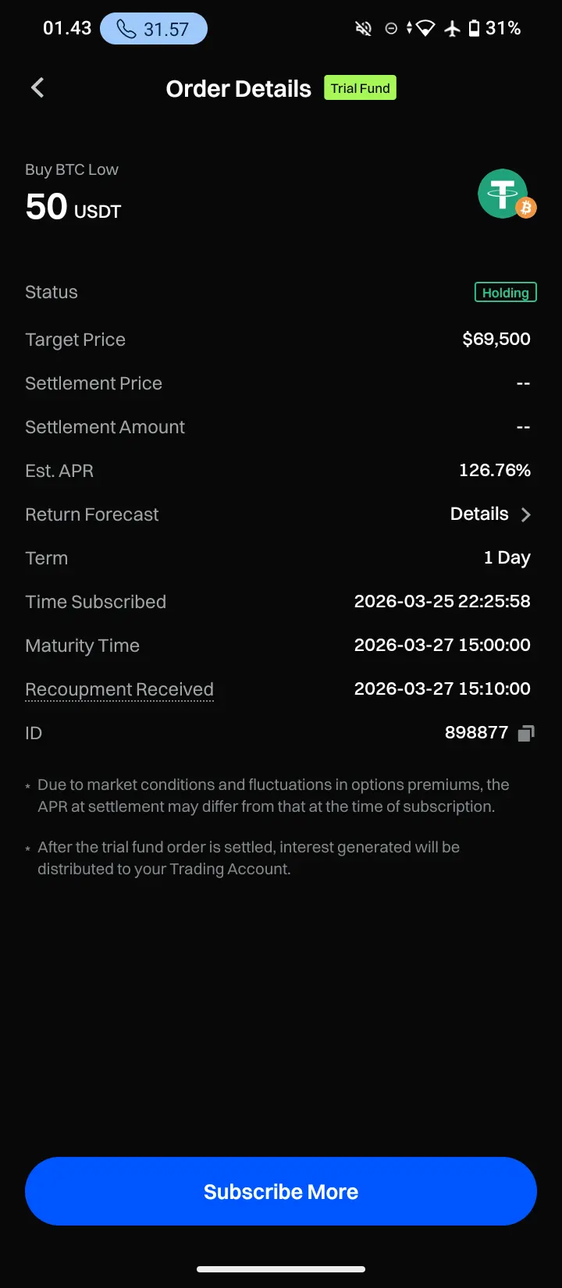Tap the Est. APR value 126.76%
Viewport: 562px width, 1288px height.
pos(494,470)
